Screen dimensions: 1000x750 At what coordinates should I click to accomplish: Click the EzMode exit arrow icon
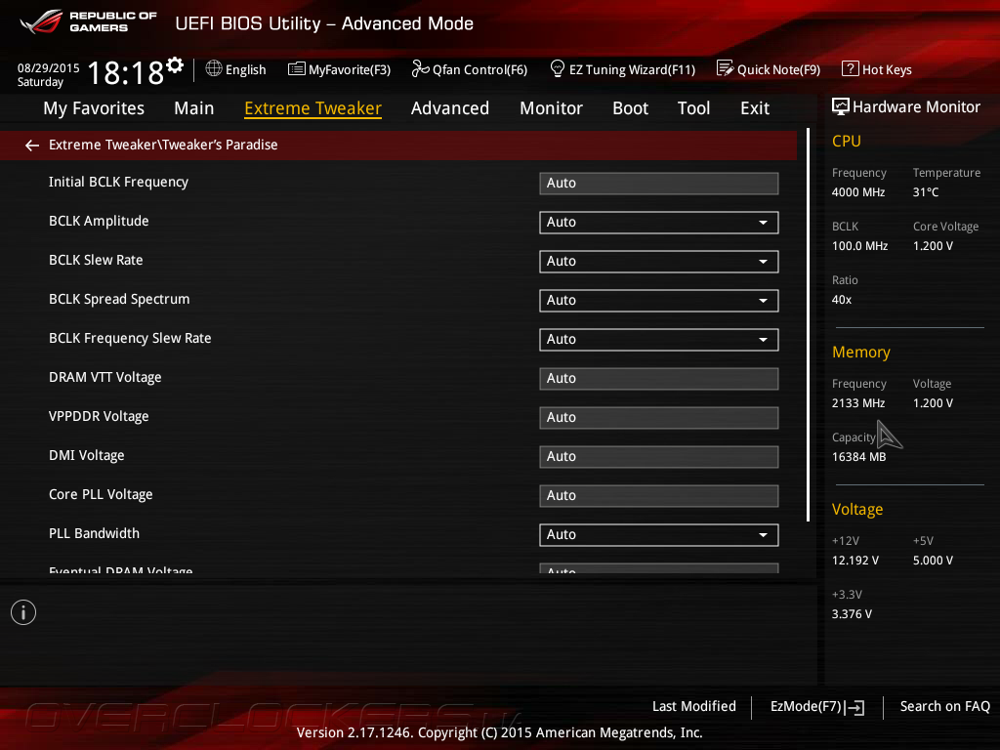(854, 707)
